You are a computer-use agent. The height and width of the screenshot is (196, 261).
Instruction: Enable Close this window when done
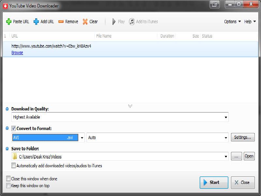(x=8, y=178)
